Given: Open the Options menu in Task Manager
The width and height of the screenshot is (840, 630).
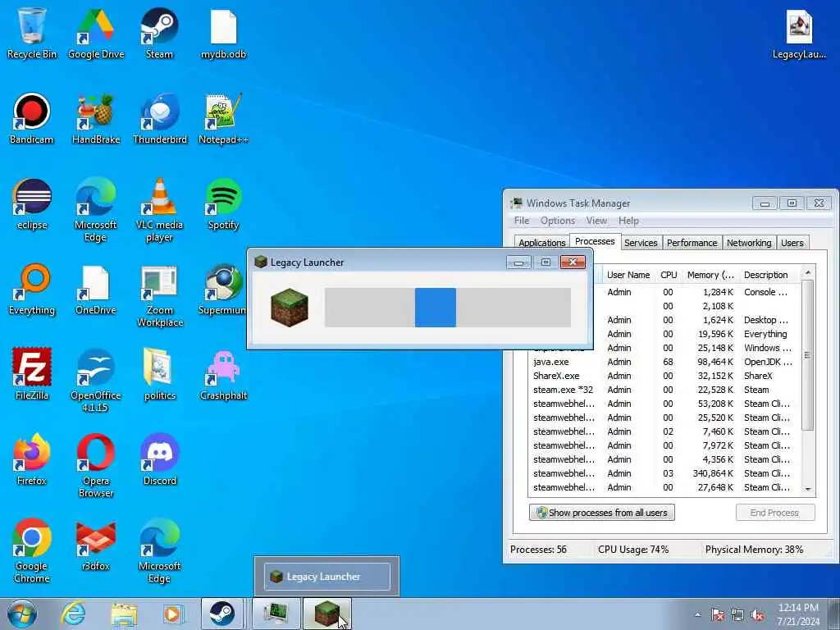Looking at the screenshot, I should (558, 221).
